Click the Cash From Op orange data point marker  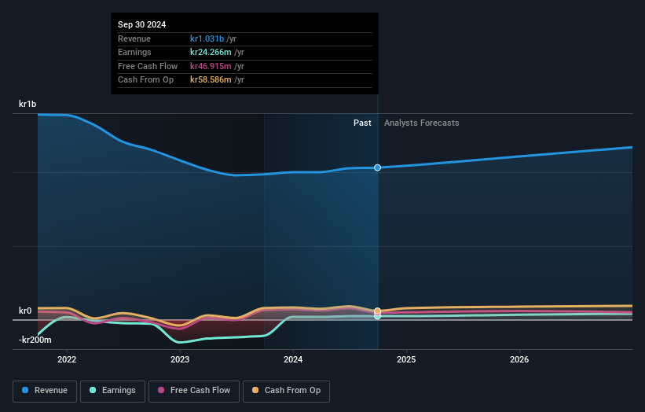377,311
